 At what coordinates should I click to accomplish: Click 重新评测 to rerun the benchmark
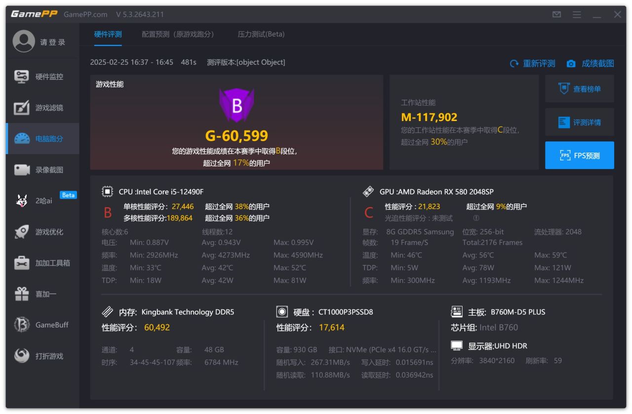532,64
